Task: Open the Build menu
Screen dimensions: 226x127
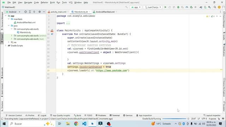Action: coord(53,2)
